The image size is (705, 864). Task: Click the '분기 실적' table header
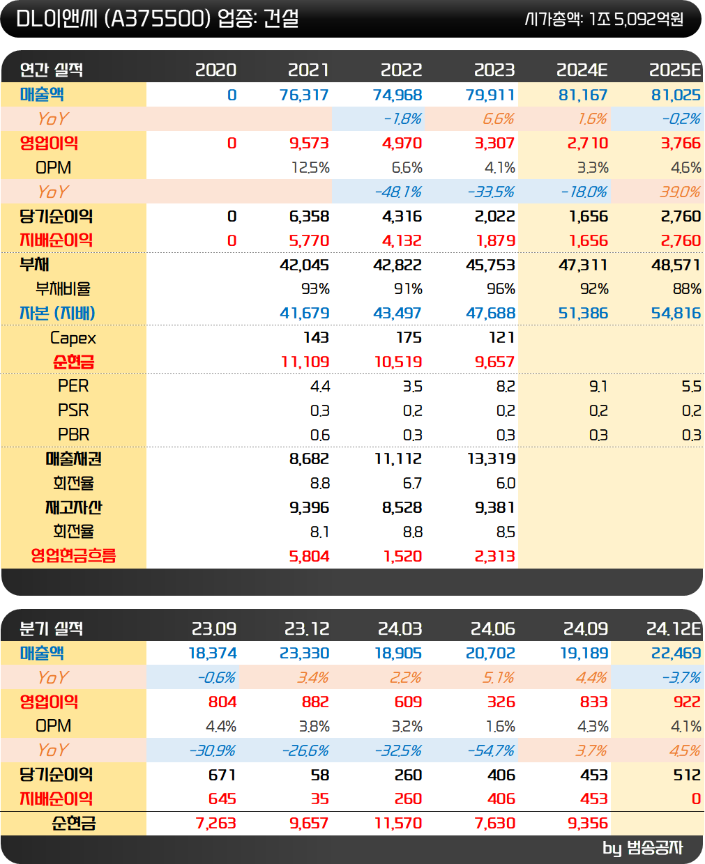pyautogui.click(x=52, y=628)
